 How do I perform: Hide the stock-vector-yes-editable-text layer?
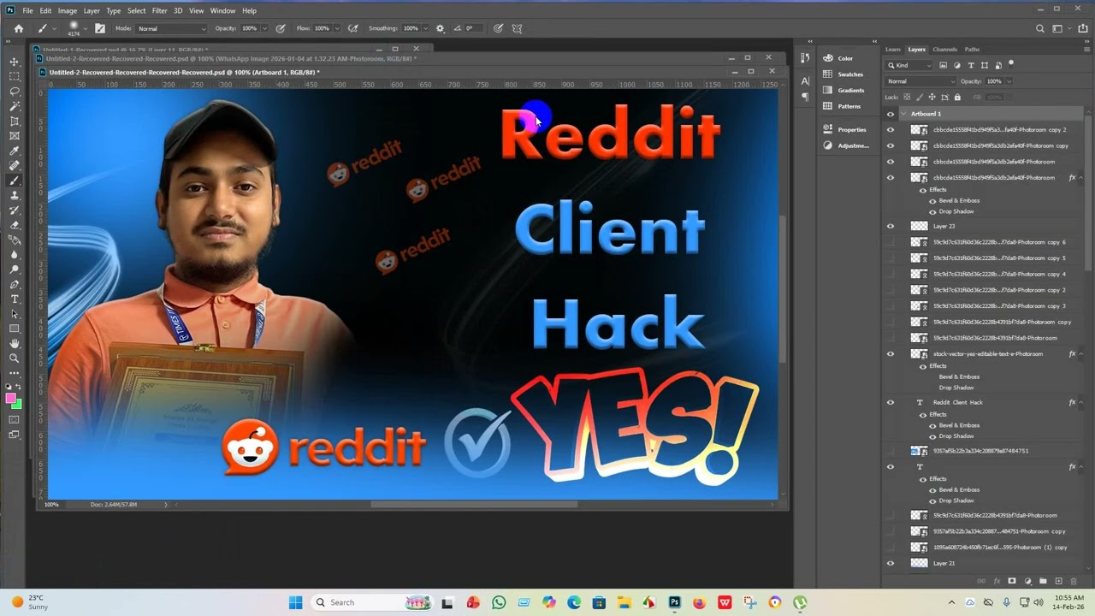click(891, 354)
